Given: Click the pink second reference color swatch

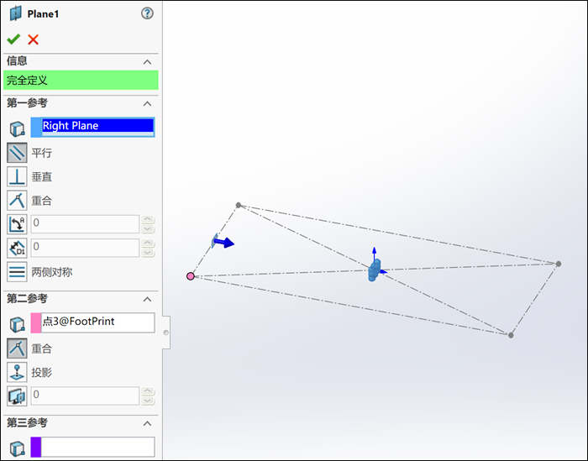Looking at the screenshot, I should pos(36,322).
